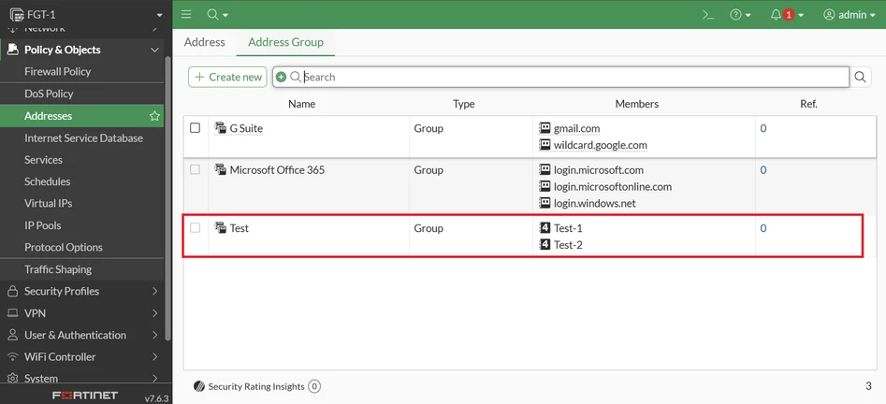Switch to the Address tab
886x404 pixels.
[x=205, y=42]
